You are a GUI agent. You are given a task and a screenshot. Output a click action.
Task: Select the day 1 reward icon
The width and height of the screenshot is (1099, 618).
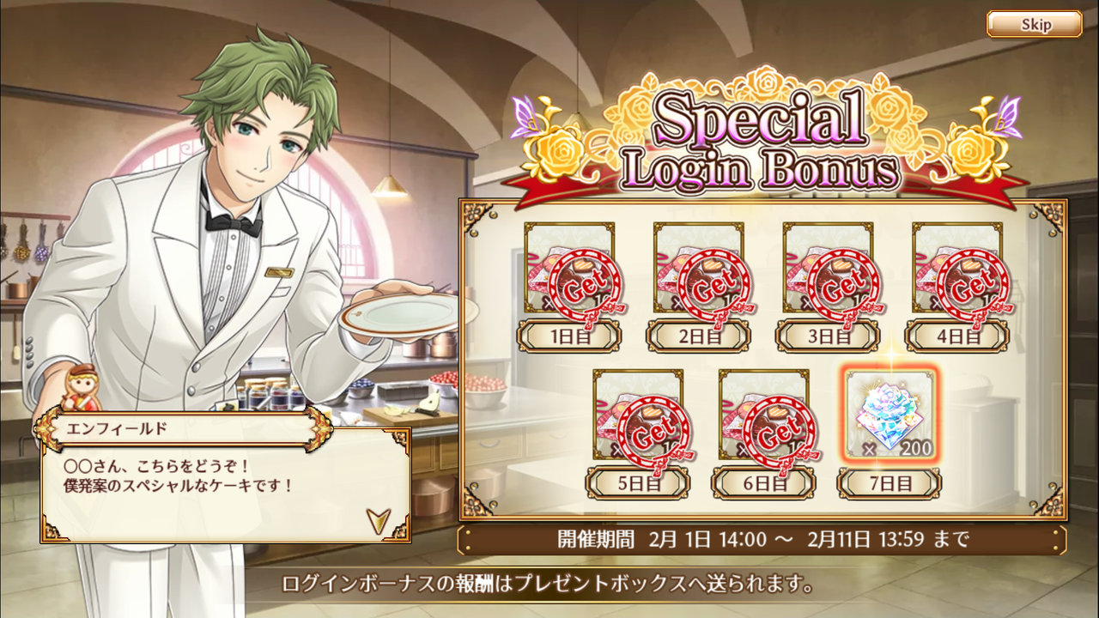(569, 268)
